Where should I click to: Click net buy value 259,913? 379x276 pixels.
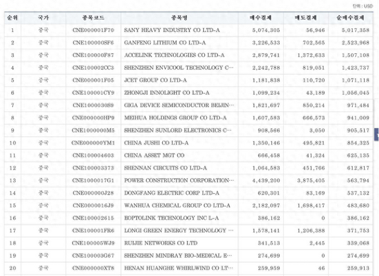click(x=358, y=268)
